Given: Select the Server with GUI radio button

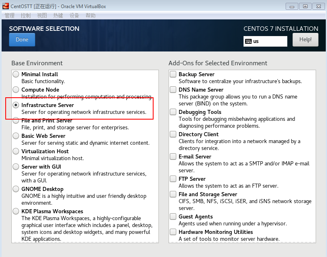Looking at the screenshot, I should [16, 167].
